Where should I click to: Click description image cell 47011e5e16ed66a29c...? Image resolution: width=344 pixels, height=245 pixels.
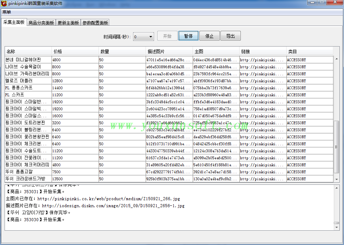169,60
